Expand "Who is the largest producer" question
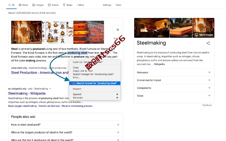226x141 pixels. (66, 133)
